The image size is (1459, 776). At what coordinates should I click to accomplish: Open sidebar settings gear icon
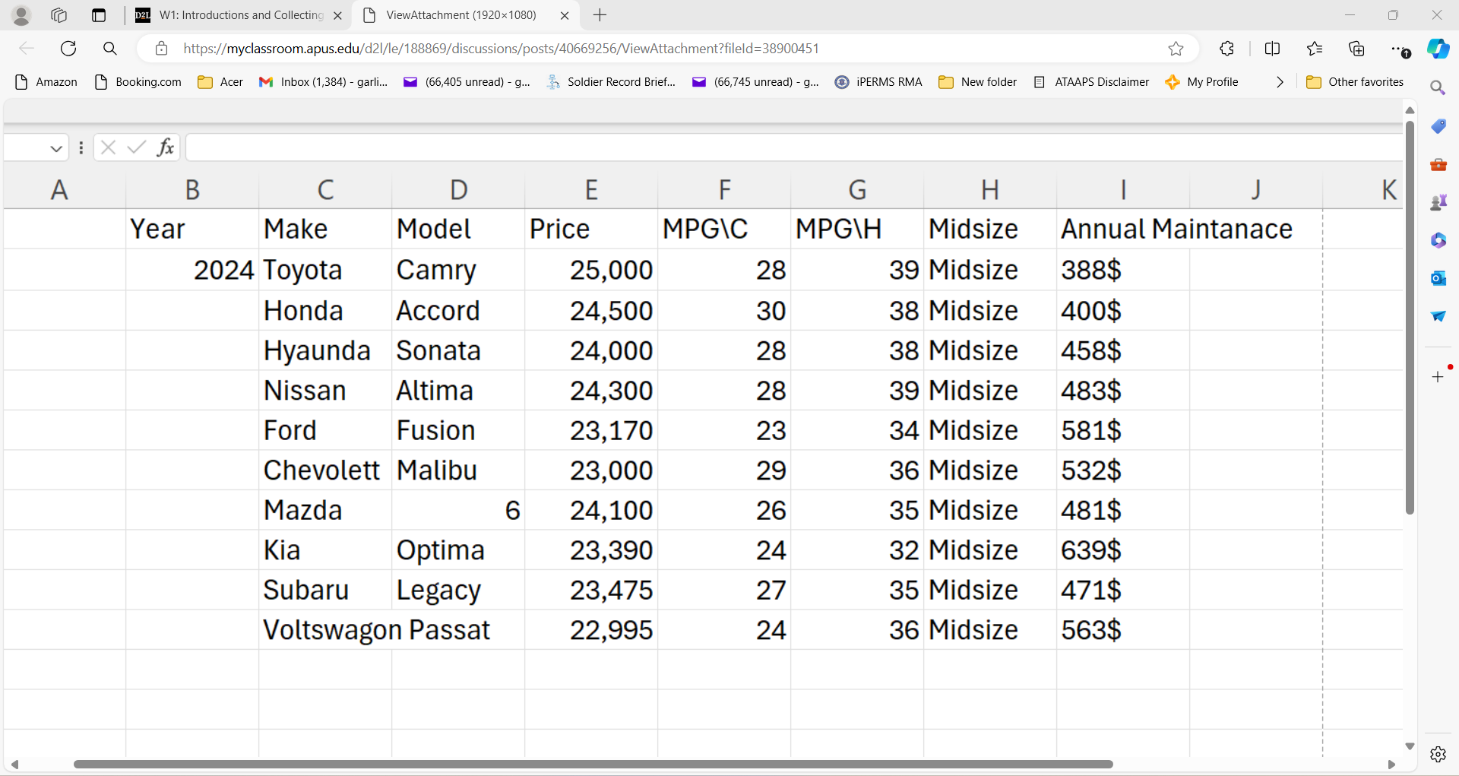point(1438,754)
